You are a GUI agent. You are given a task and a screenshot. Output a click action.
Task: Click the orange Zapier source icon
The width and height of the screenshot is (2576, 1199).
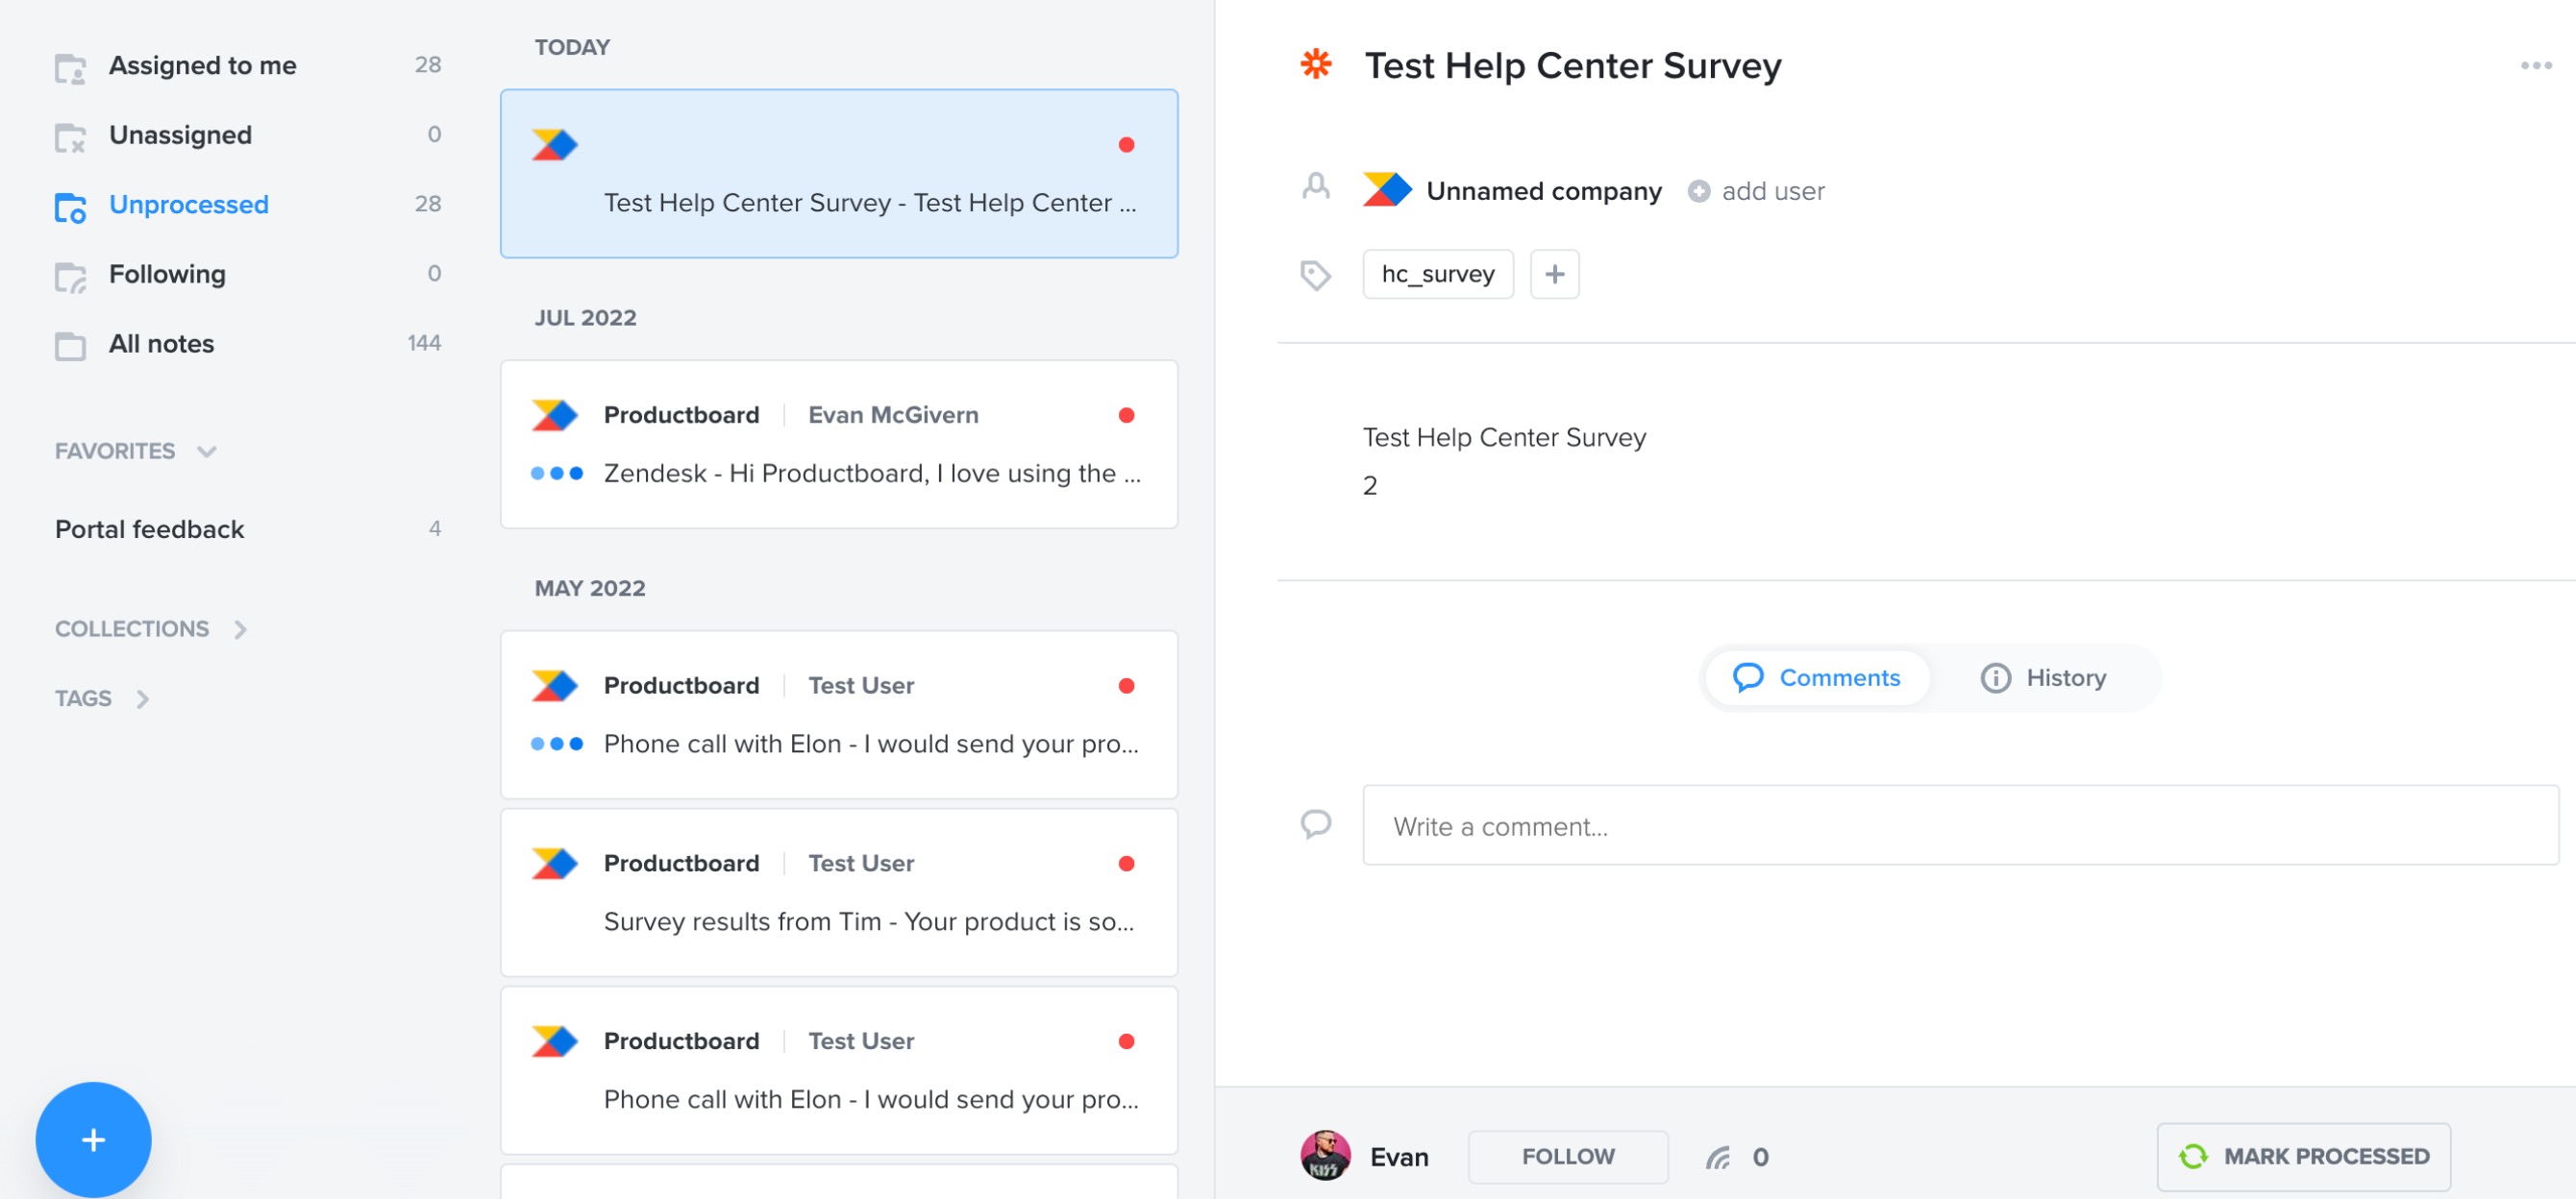(1315, 65)
